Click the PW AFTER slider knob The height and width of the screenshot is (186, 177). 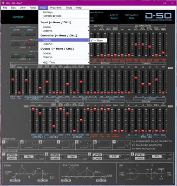pos(143,45)
